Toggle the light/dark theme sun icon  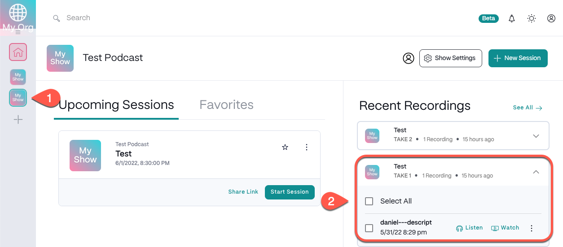coord(532,18)
